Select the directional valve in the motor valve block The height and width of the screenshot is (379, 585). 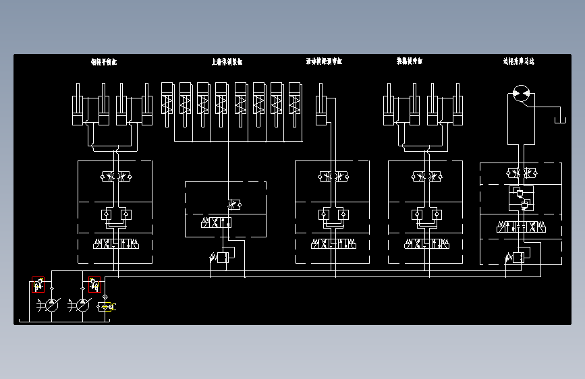pos(521,227)
